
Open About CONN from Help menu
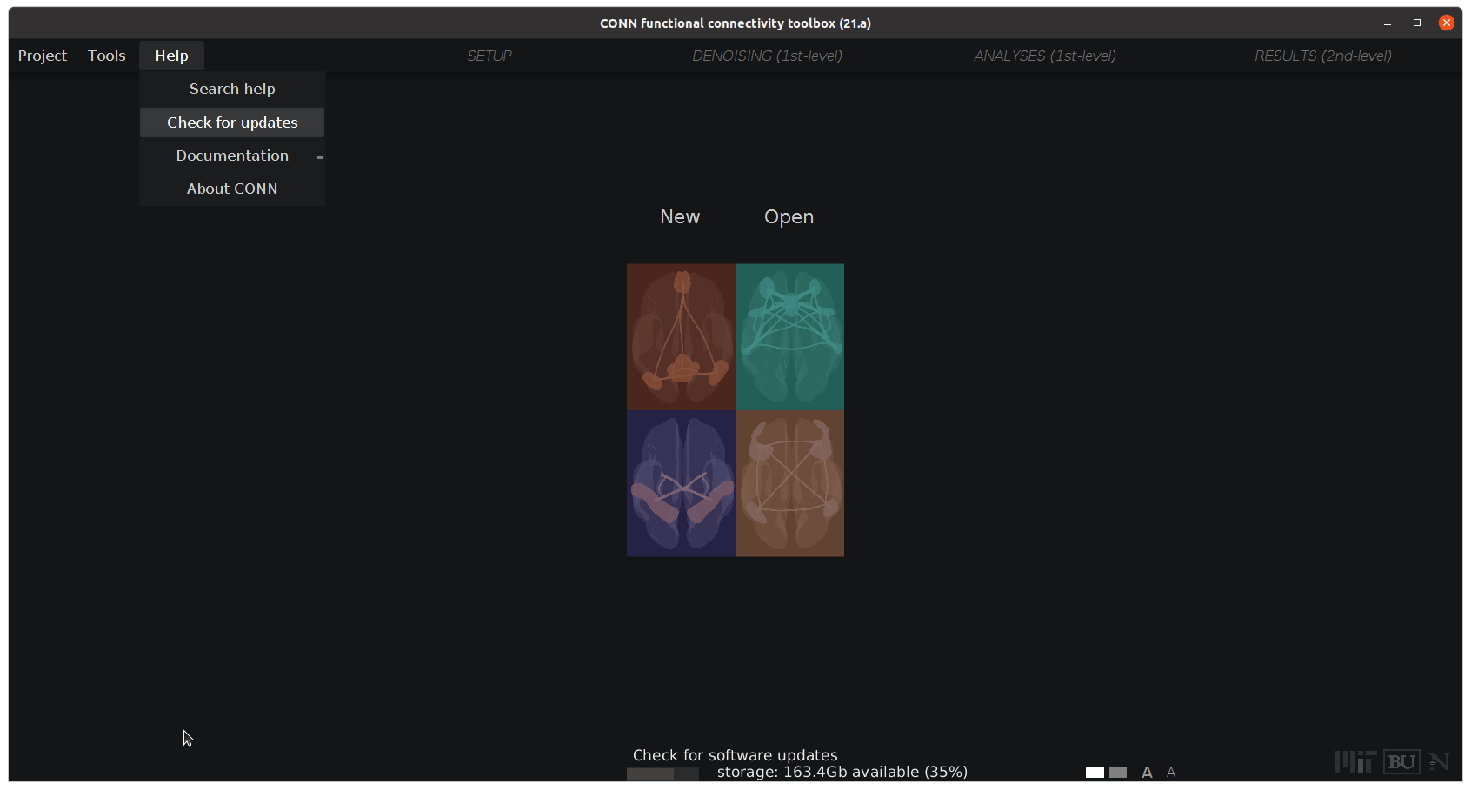[232, 189]
